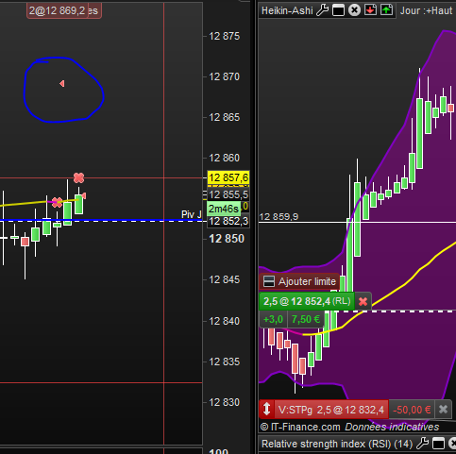
Task: Click the 7,50 € profit value
Action: tap(306, 319)
